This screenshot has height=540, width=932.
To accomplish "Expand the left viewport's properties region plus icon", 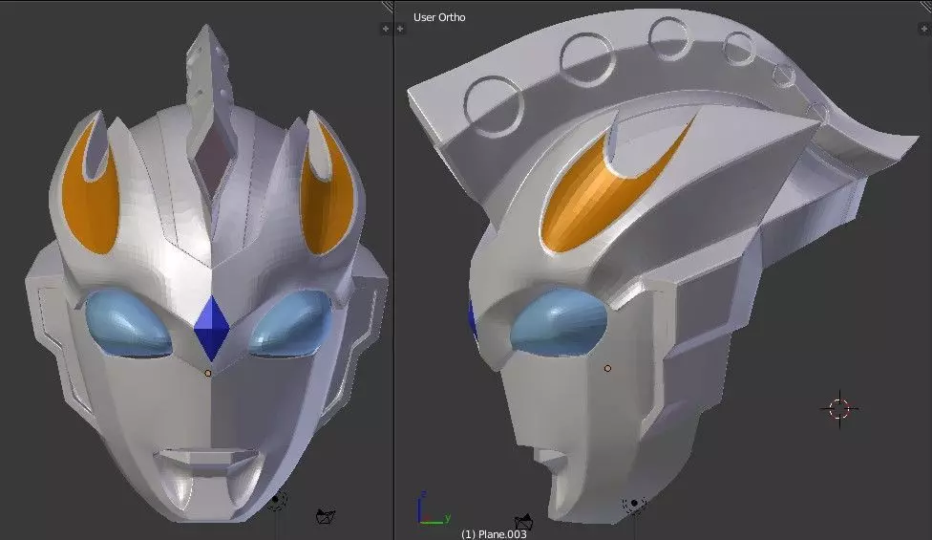I will tap(385, 29).
